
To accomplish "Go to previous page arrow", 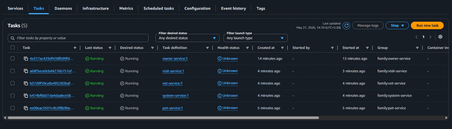I will click(416, 37).
